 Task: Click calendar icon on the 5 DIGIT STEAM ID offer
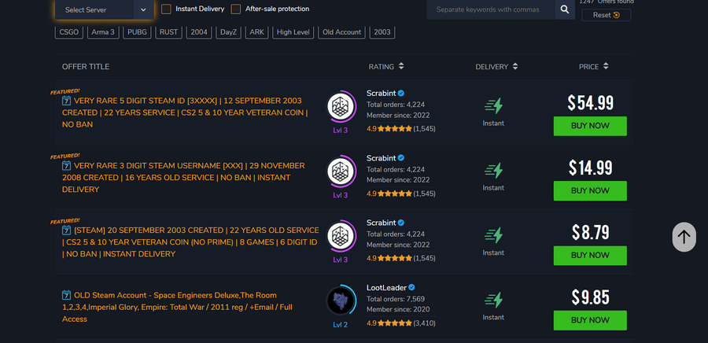coord(66,101)
